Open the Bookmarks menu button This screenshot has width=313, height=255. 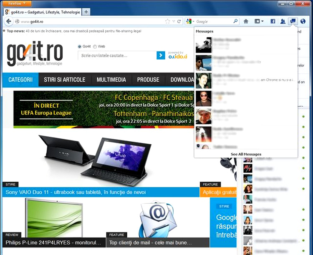point(259,21)
